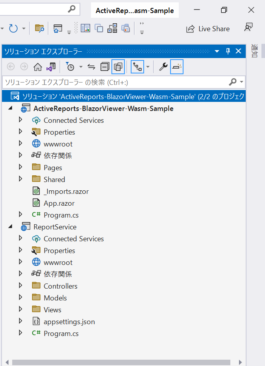Click the browser window home toolbar icon
This screenshot has height=366, width=265.
click(x=58, y=28)
